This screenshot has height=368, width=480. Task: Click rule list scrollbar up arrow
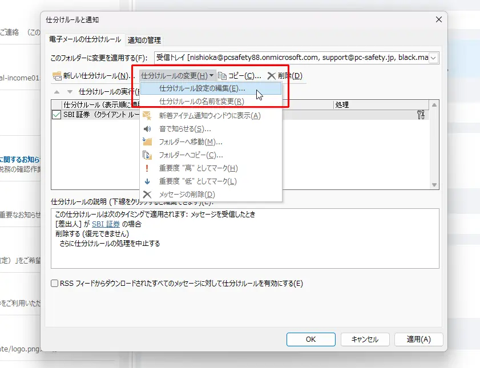click(434, 105)
